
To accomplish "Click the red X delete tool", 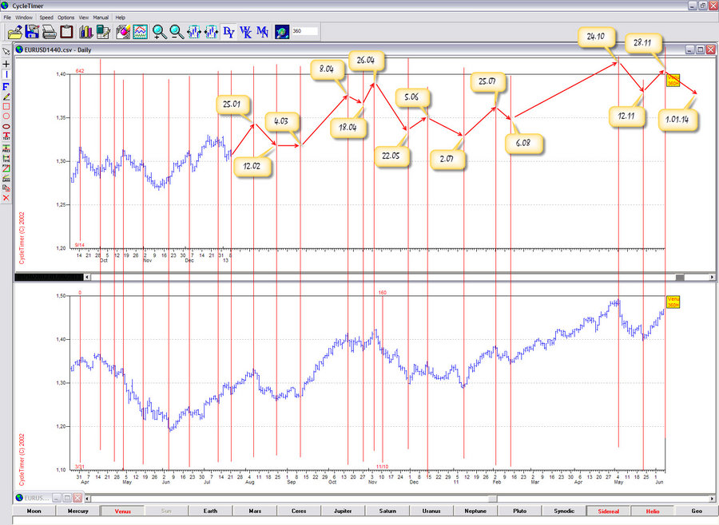I will [6, 197].
